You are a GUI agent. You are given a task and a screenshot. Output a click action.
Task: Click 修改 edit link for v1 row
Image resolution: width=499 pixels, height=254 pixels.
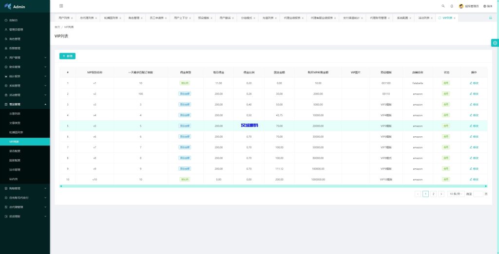(474, 83)
